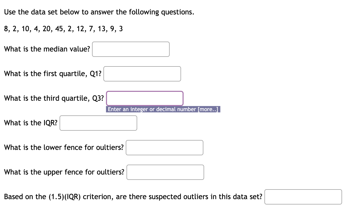Click the suspected outliers answer field
The height and width of the screenshot is (207, 357).
303,197
